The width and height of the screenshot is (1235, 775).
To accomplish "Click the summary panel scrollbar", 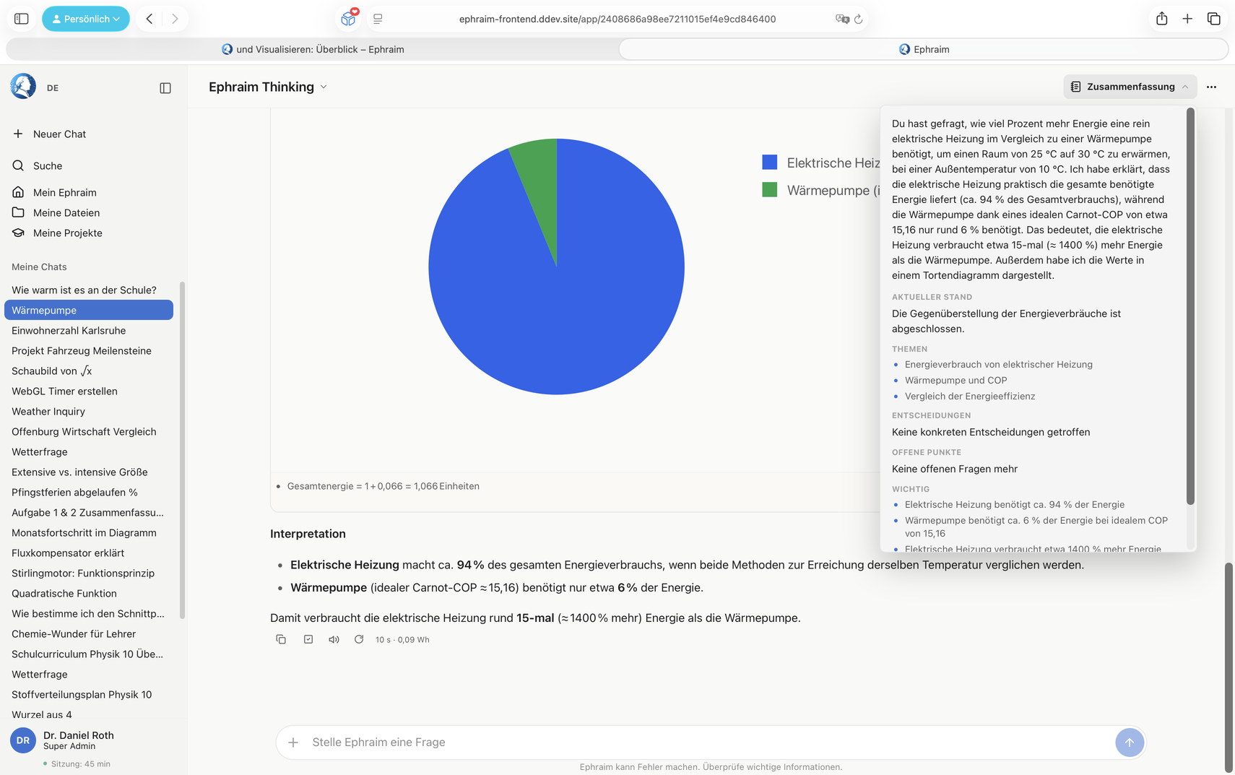I will pyautogui.click(x=1190, y=306).
